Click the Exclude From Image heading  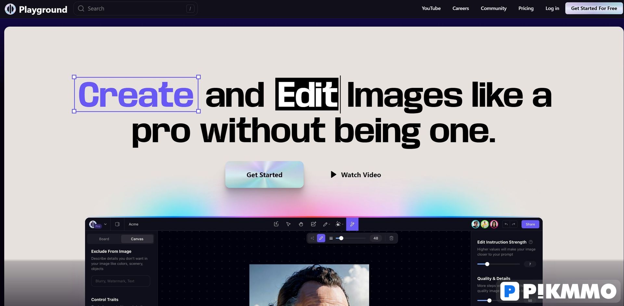click(x=111, y=251)
